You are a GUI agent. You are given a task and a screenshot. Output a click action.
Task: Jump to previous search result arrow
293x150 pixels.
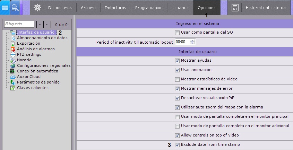tap(40, 24)
